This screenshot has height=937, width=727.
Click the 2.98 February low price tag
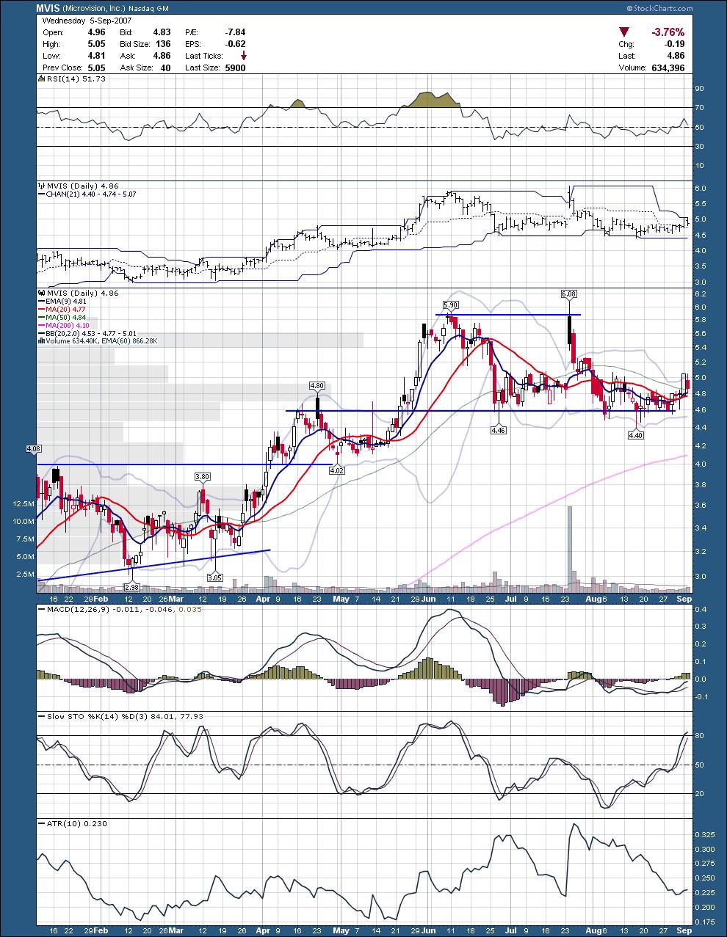click(132, 587)
